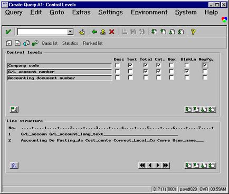Click the red Cancel X icon
229x194 pixels.
pos(112,32)
